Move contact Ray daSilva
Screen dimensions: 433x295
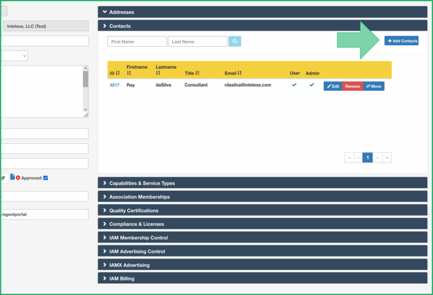(374, 86)
